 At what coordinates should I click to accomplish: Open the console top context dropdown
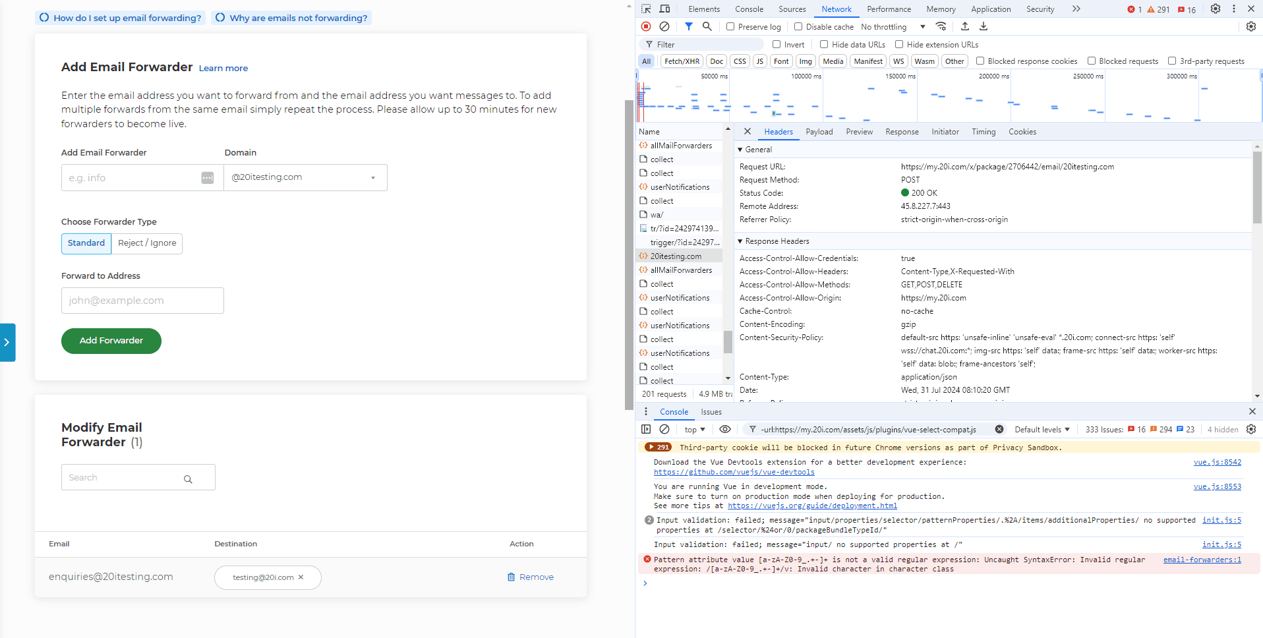tap(695, 430)
